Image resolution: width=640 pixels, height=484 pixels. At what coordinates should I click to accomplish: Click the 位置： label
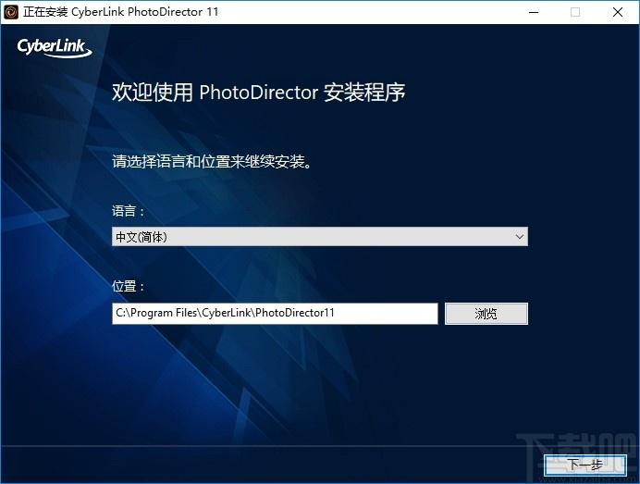coord(129,286)
